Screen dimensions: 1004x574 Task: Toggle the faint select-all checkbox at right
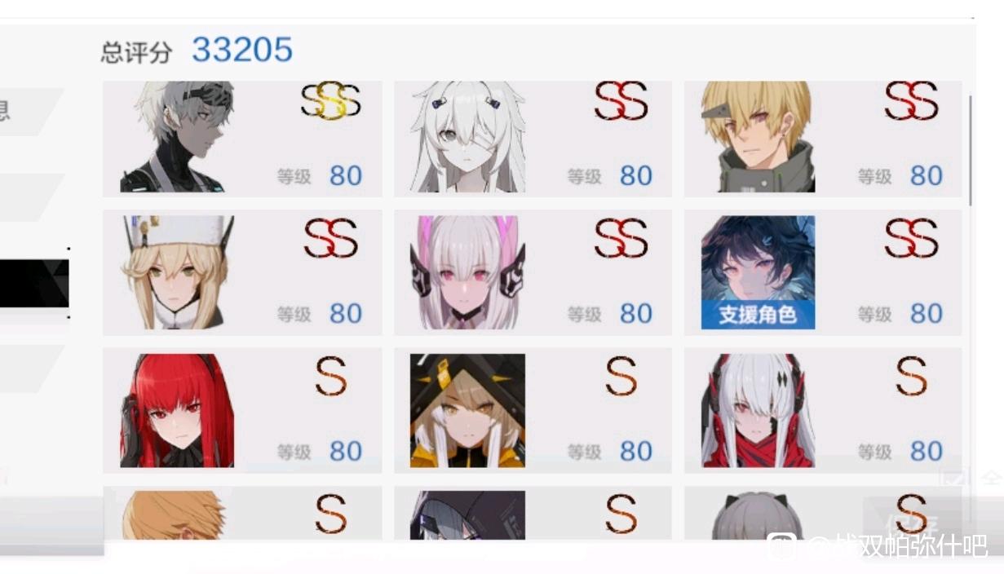(x=952, y=477)
